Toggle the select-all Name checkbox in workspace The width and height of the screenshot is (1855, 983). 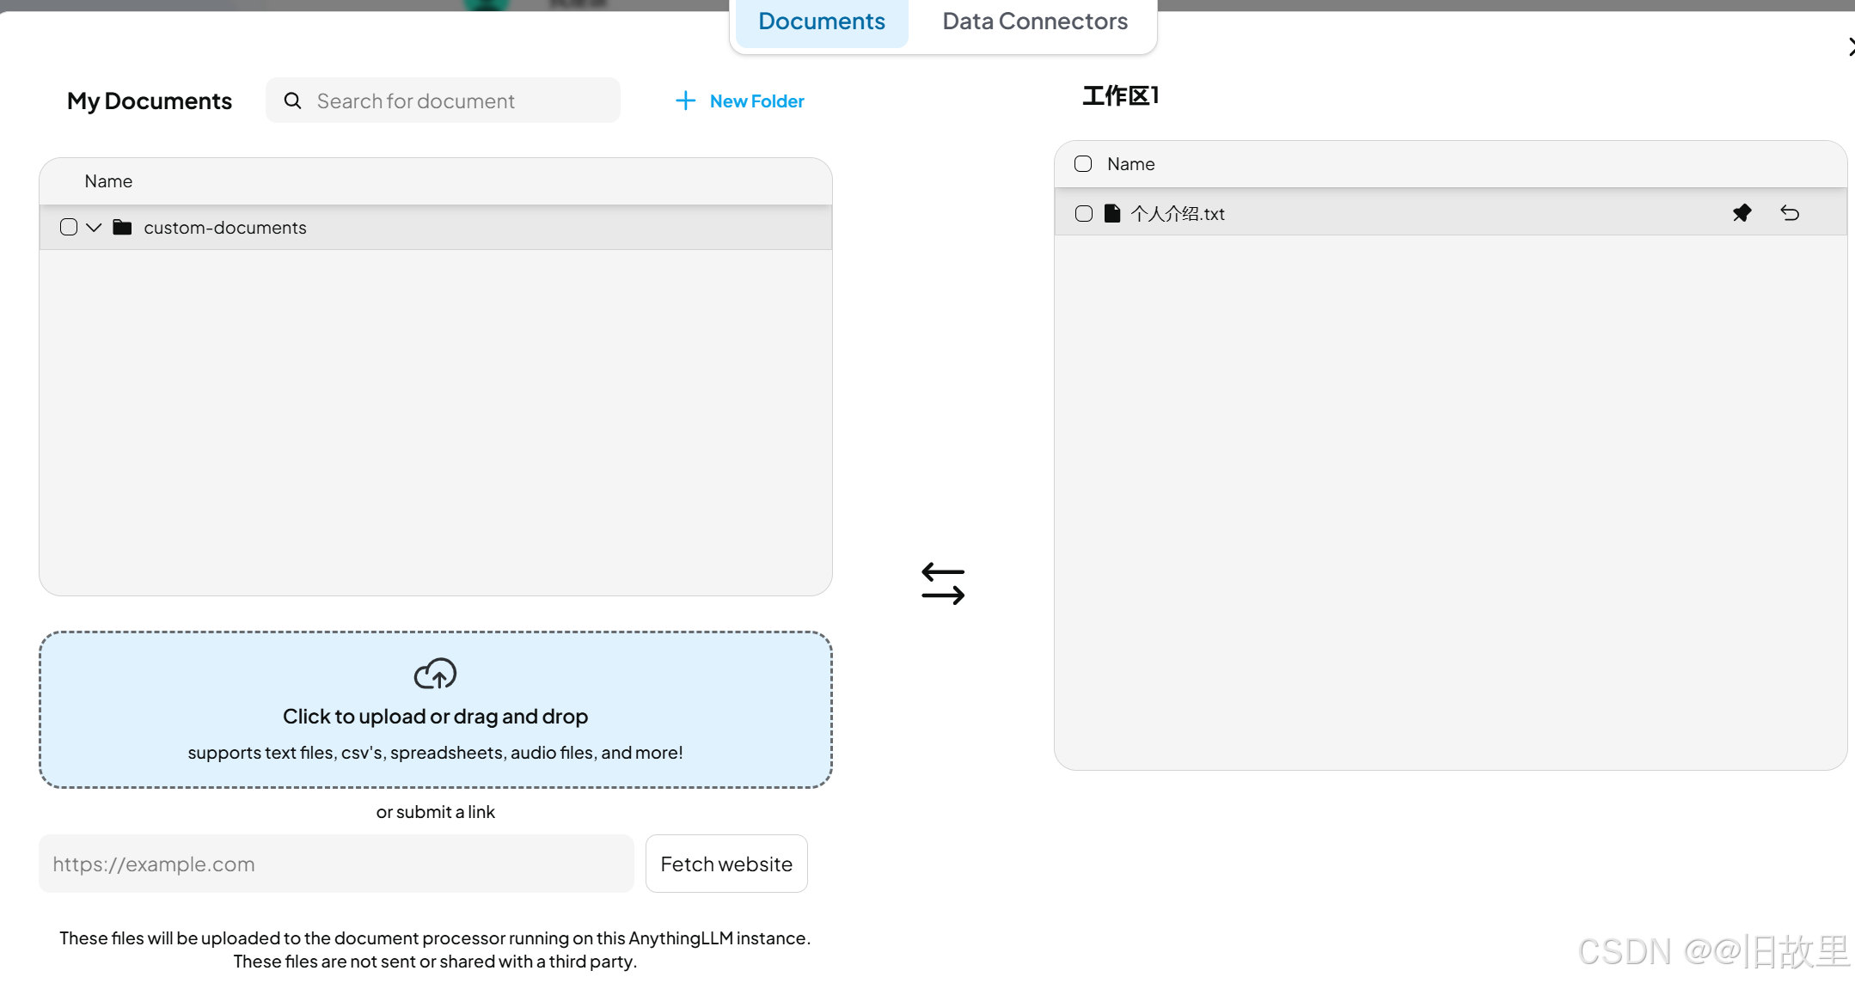(x=1083, y=163)
